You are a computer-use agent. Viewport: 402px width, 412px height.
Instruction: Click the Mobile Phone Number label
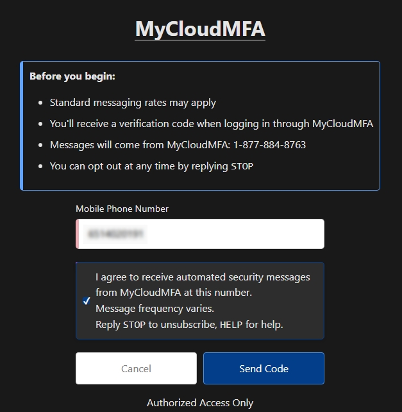(122, 209)
